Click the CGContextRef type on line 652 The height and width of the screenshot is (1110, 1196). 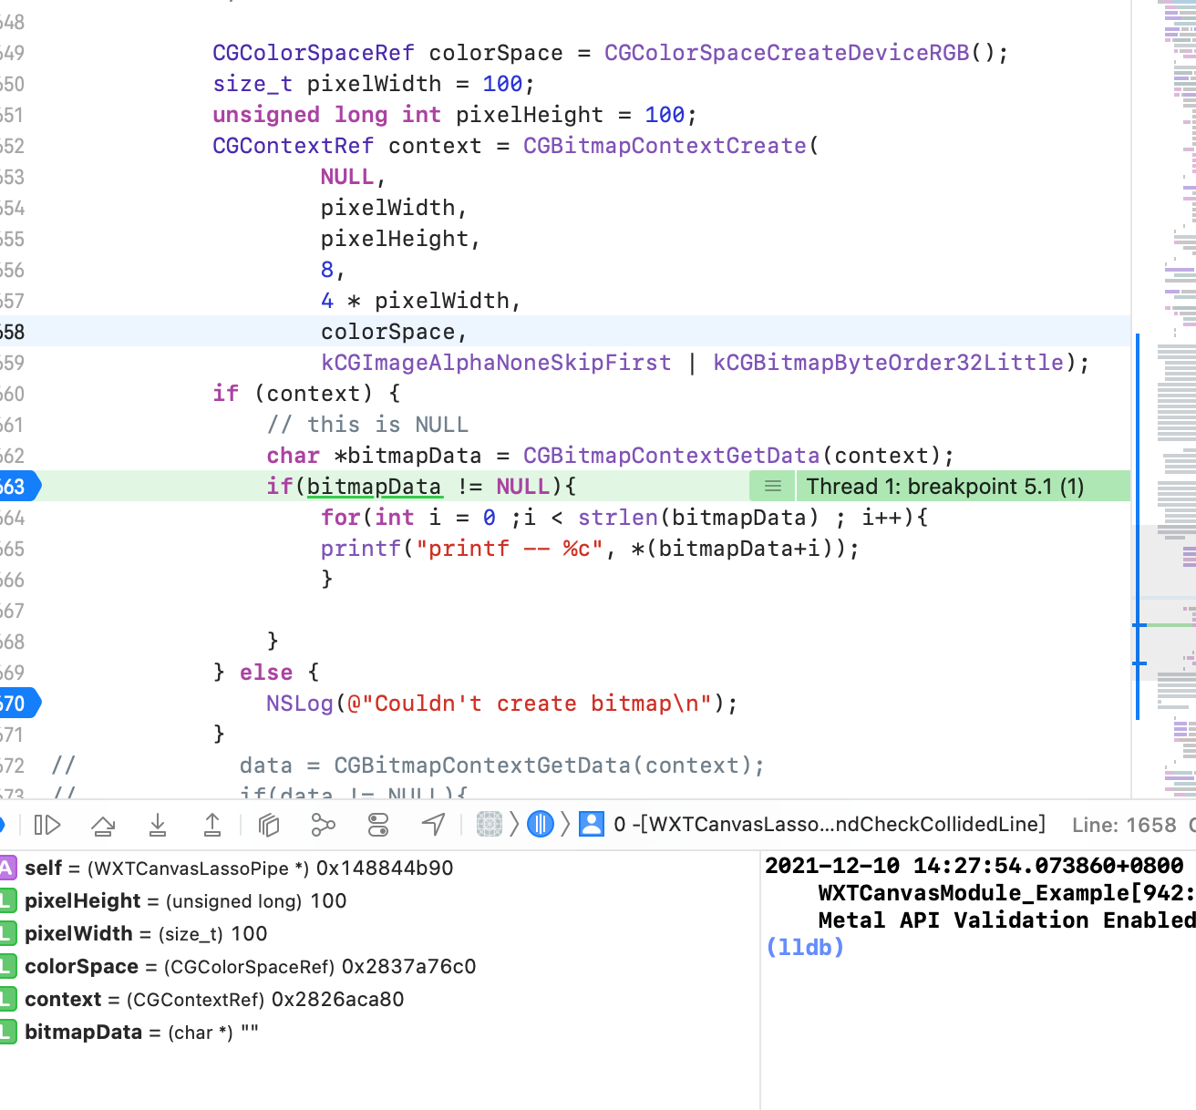pos(294,146)
